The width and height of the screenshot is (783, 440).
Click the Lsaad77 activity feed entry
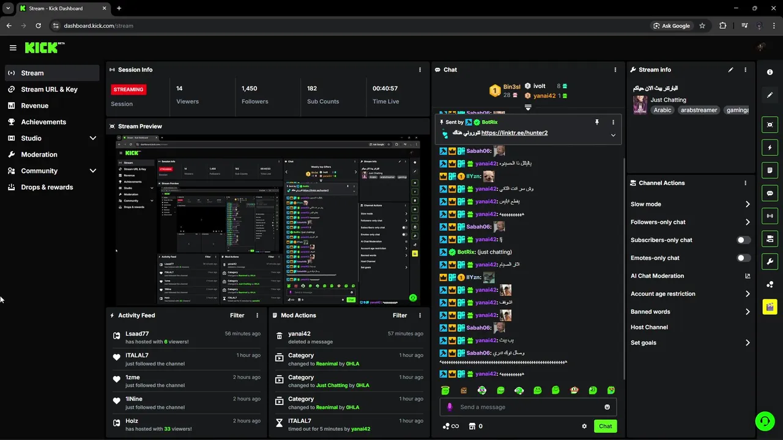tap(187, 337)
